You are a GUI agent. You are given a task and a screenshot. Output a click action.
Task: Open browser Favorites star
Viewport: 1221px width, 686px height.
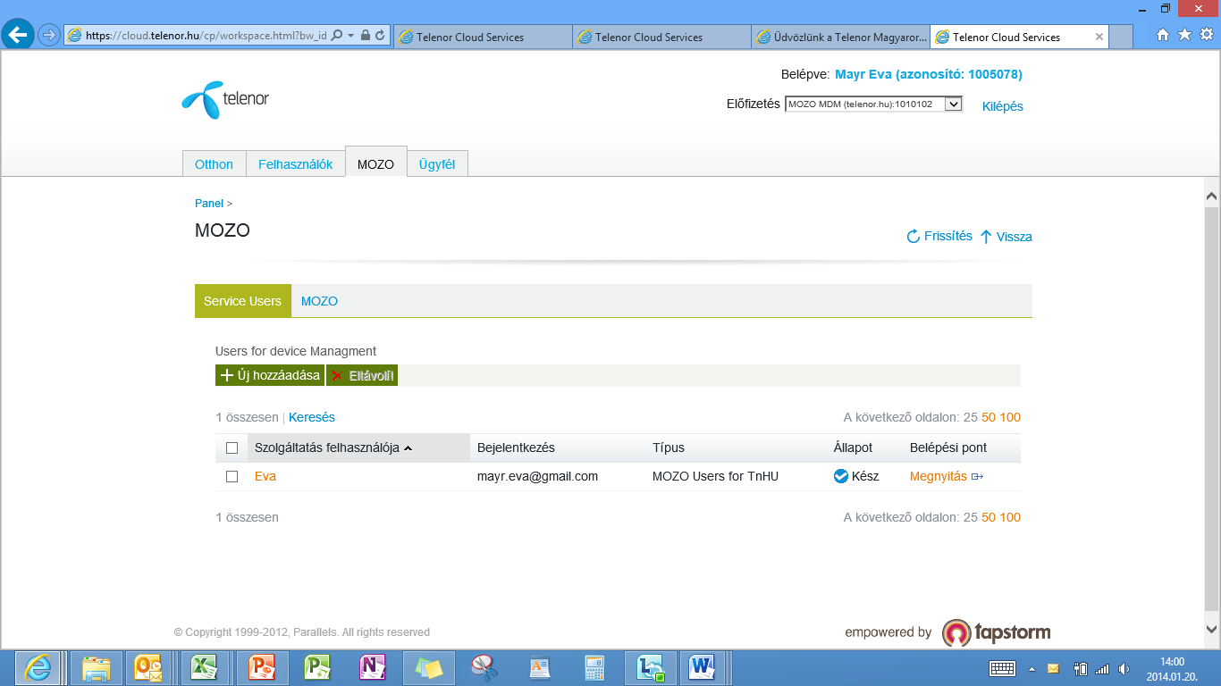1184,35
